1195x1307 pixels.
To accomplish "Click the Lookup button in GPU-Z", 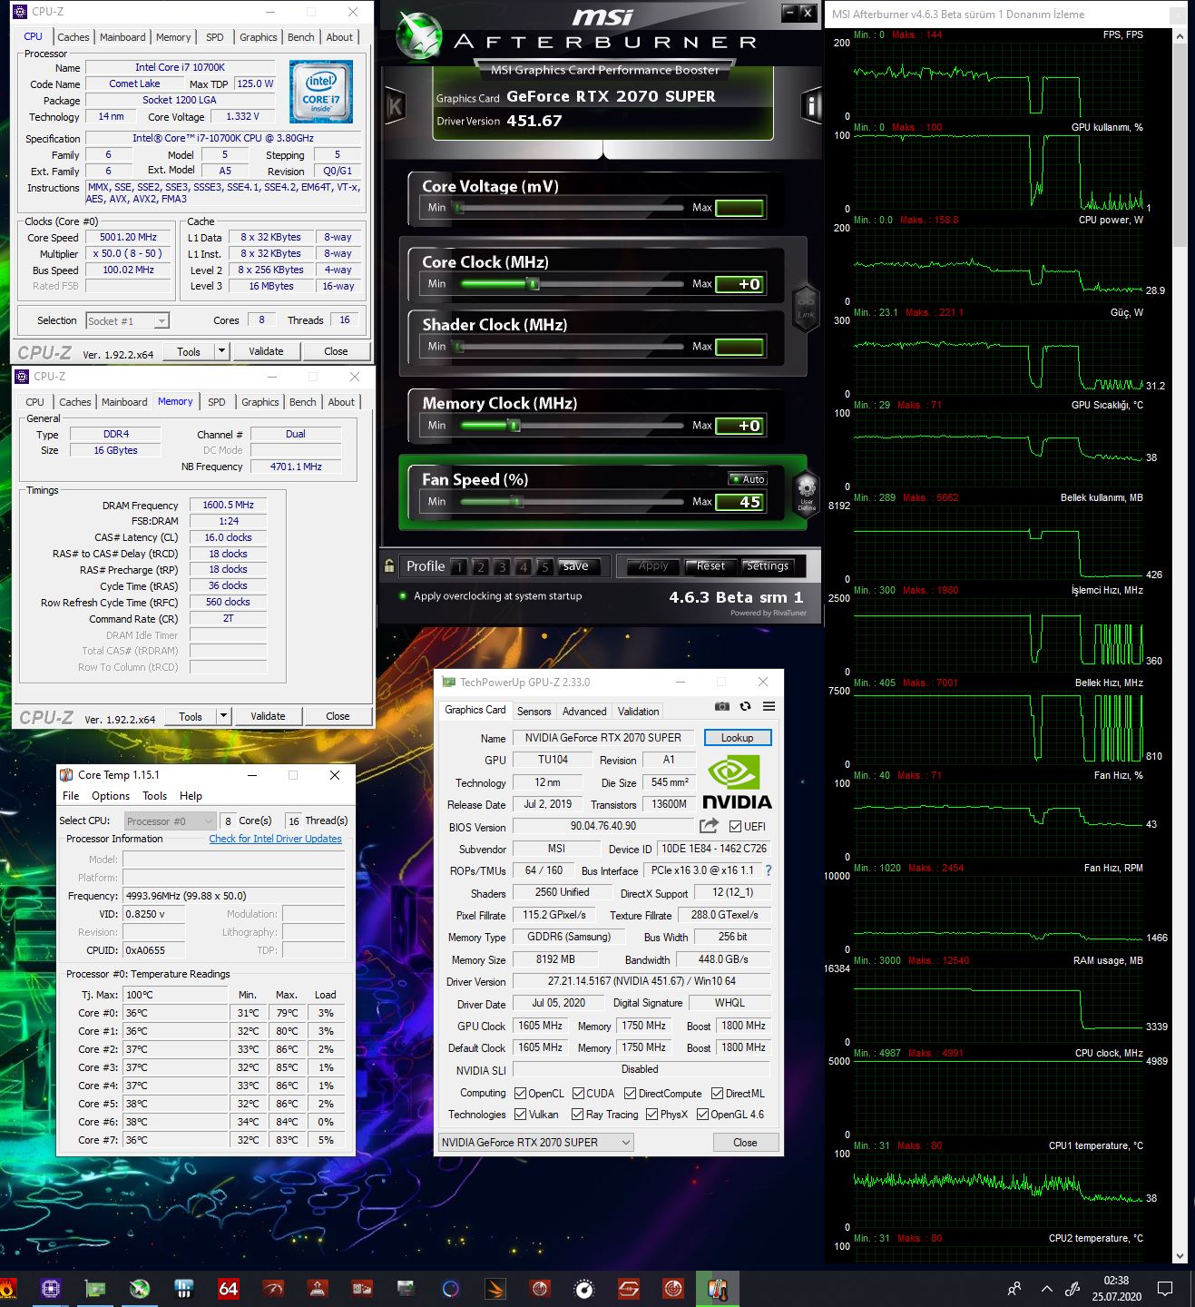I will (x=738, y=738).
